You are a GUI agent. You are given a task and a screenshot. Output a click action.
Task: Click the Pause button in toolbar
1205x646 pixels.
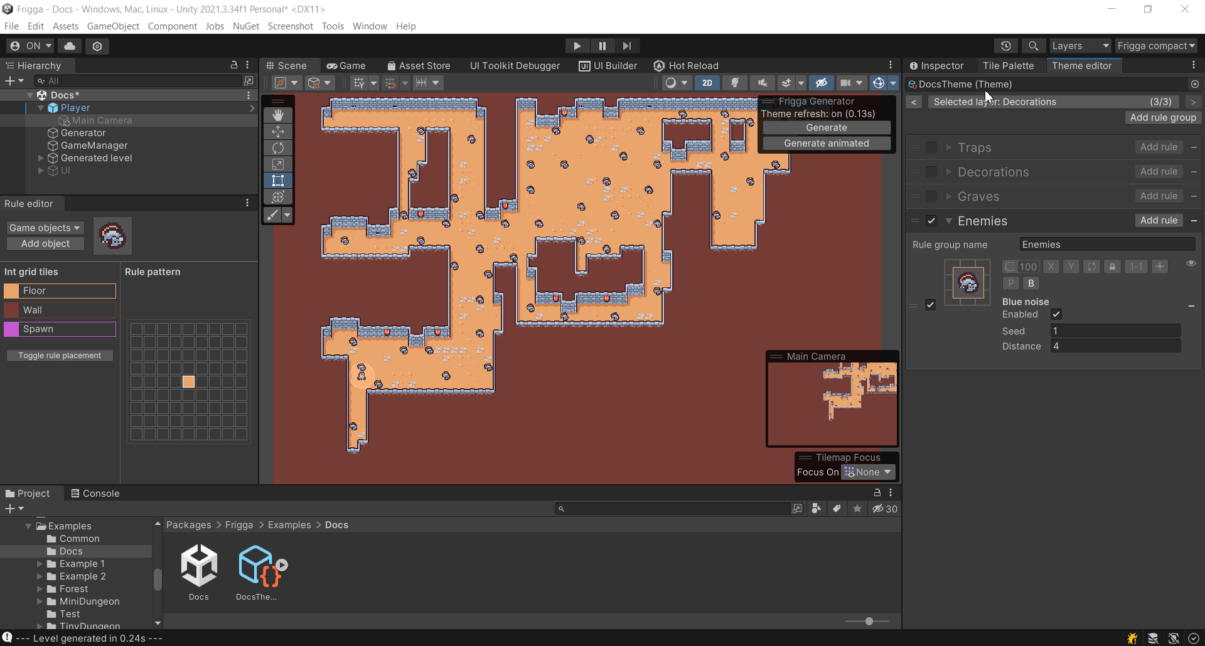(x=602, y=46)
